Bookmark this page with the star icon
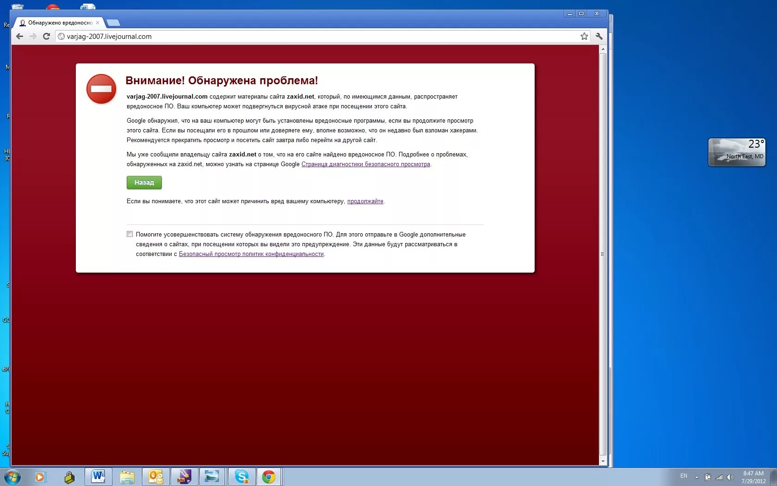Viewport: 777px width, 486px height. [584, 37]
